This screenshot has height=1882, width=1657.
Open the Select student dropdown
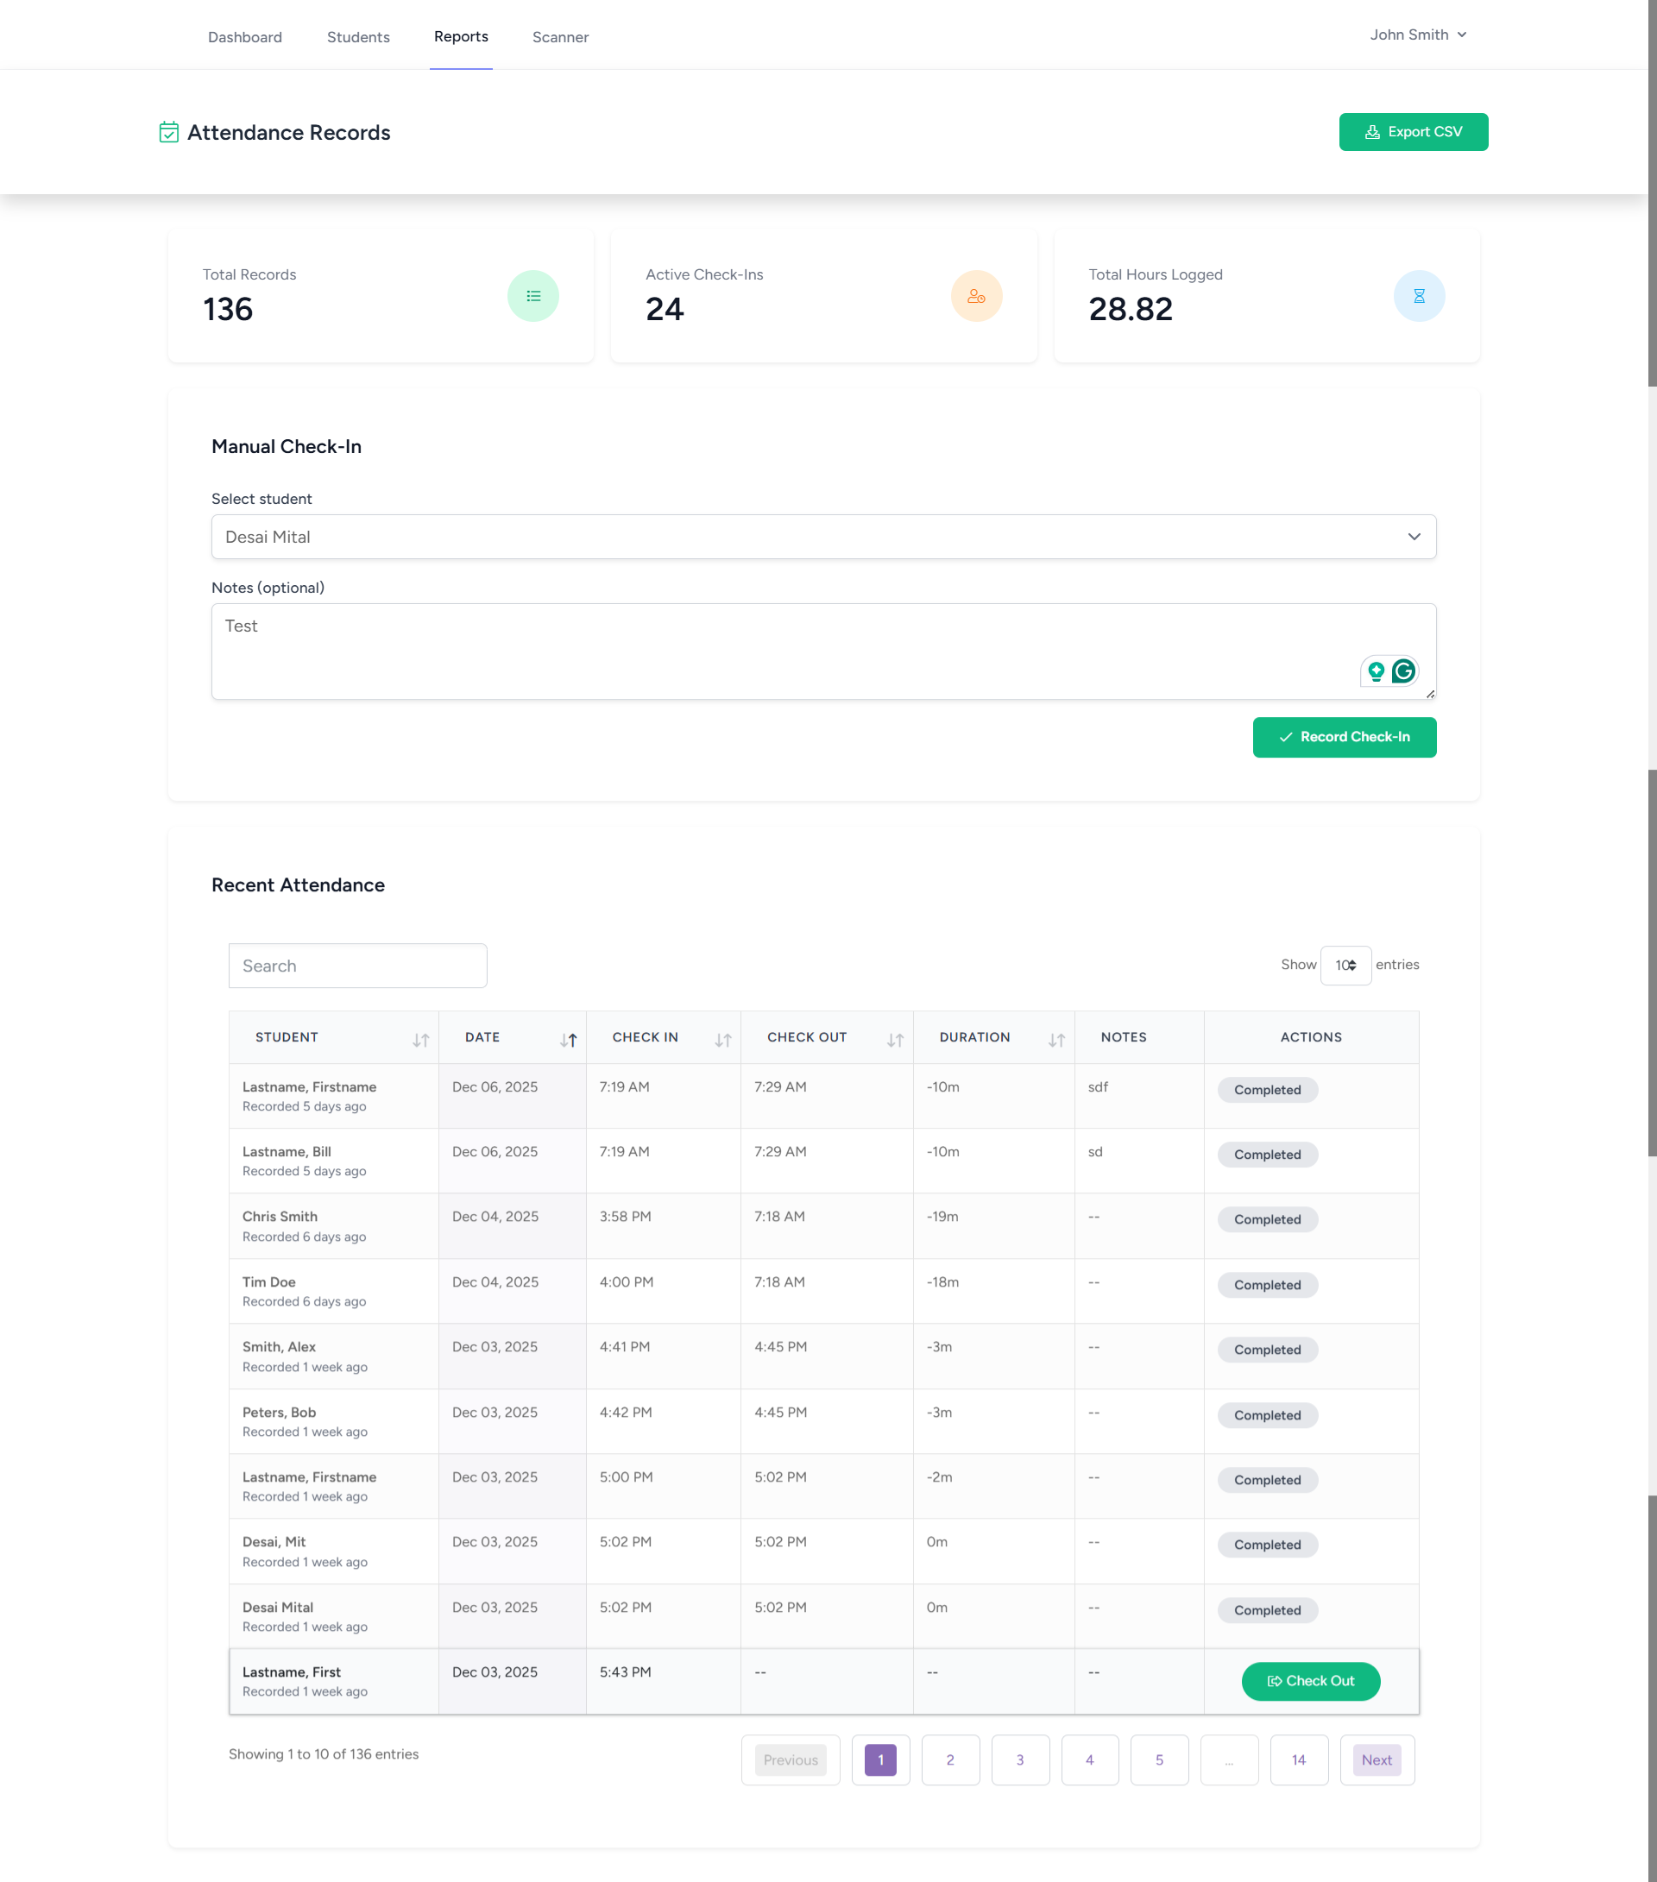pyautogui.click(x=822, y=537)
